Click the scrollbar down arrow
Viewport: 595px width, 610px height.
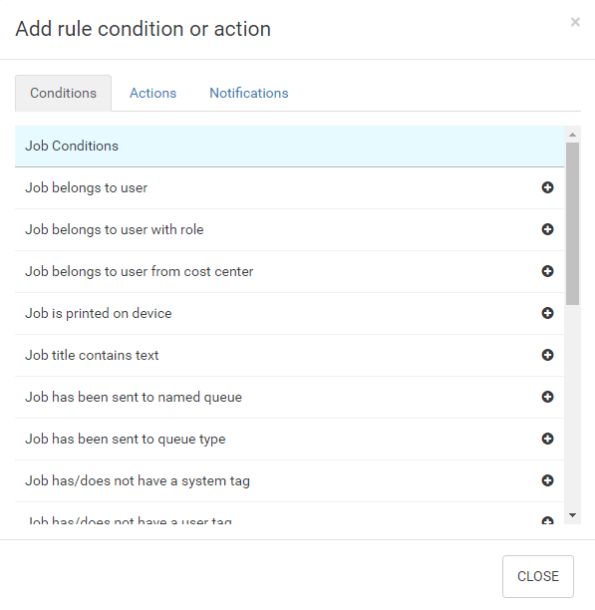572,515
